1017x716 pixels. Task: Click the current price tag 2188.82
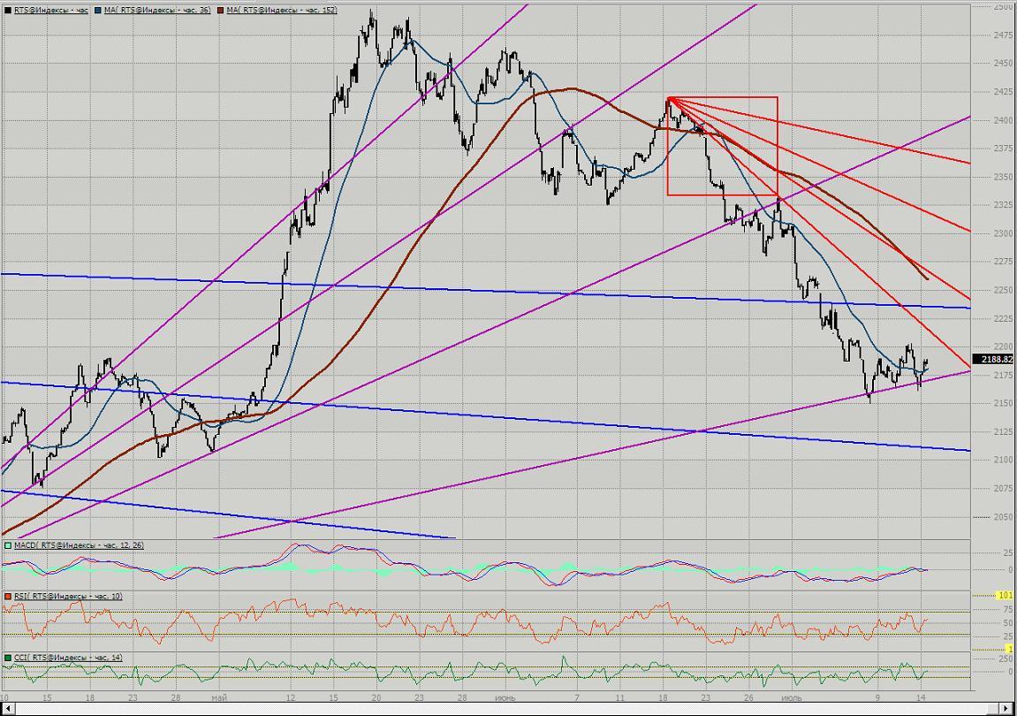click(994, 360)
